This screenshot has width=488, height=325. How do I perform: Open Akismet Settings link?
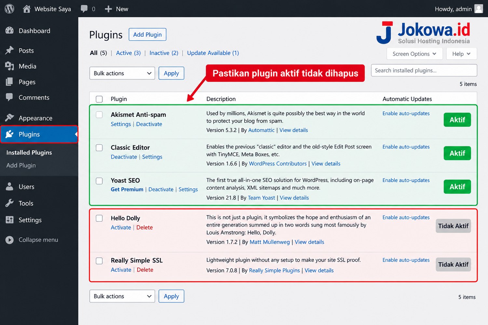121,124
